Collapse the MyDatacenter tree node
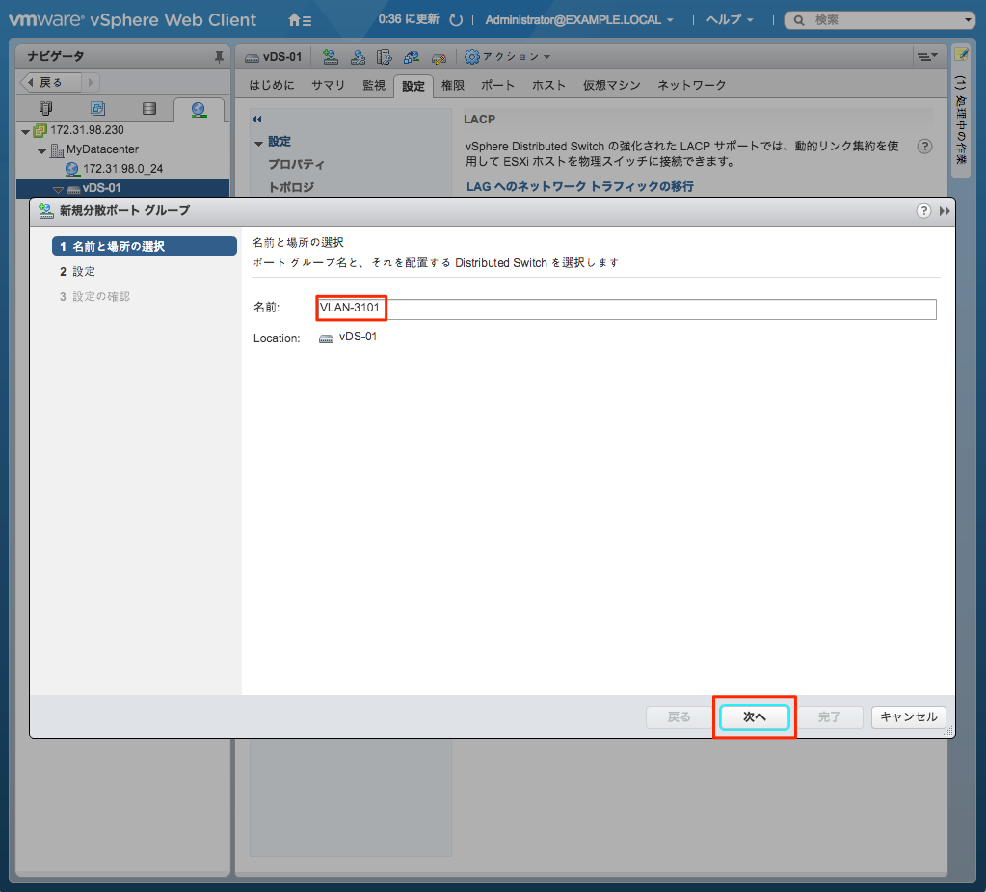 [x=41, y=151]
